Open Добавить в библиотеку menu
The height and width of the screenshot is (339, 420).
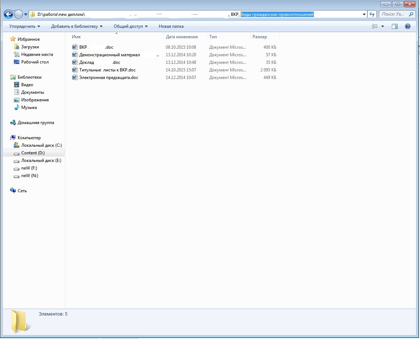tap(77, 26)
